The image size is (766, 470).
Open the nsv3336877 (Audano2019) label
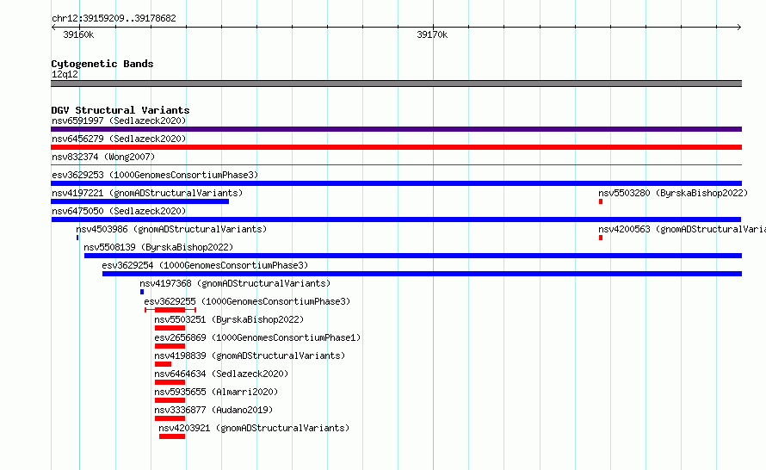(x=213, y=410)
